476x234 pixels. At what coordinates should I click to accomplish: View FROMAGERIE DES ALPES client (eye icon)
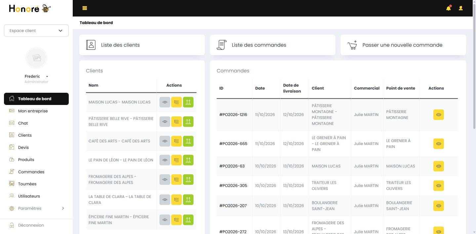(x=165, y=180)
